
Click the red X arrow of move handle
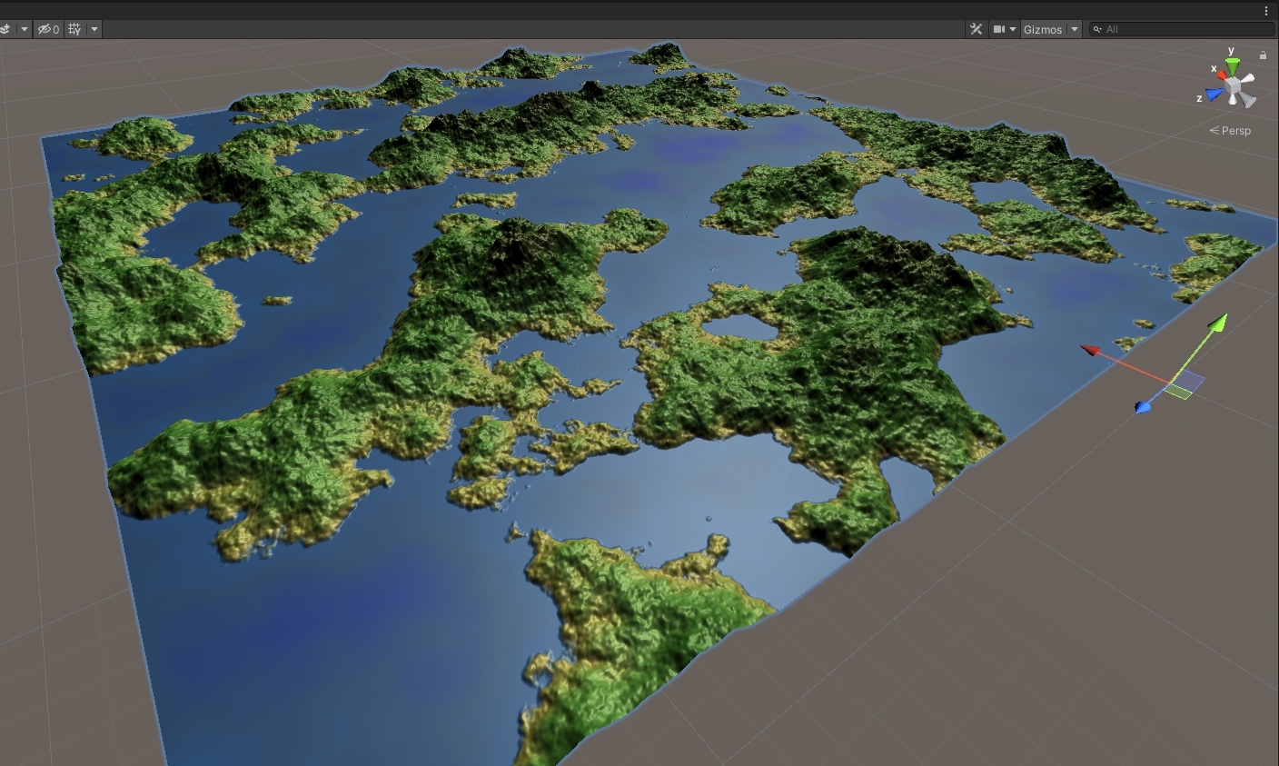point(1091,350)
